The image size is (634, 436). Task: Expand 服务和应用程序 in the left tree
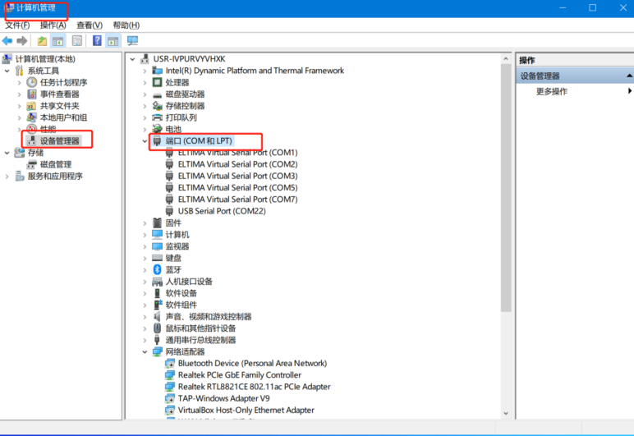click(8, 176)
